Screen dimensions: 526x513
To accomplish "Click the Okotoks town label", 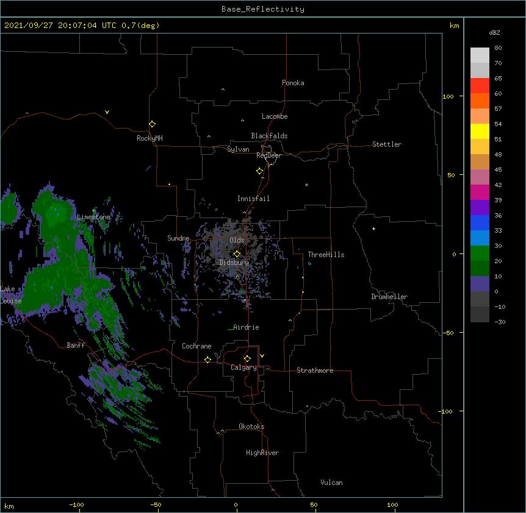I will [251, 426].
